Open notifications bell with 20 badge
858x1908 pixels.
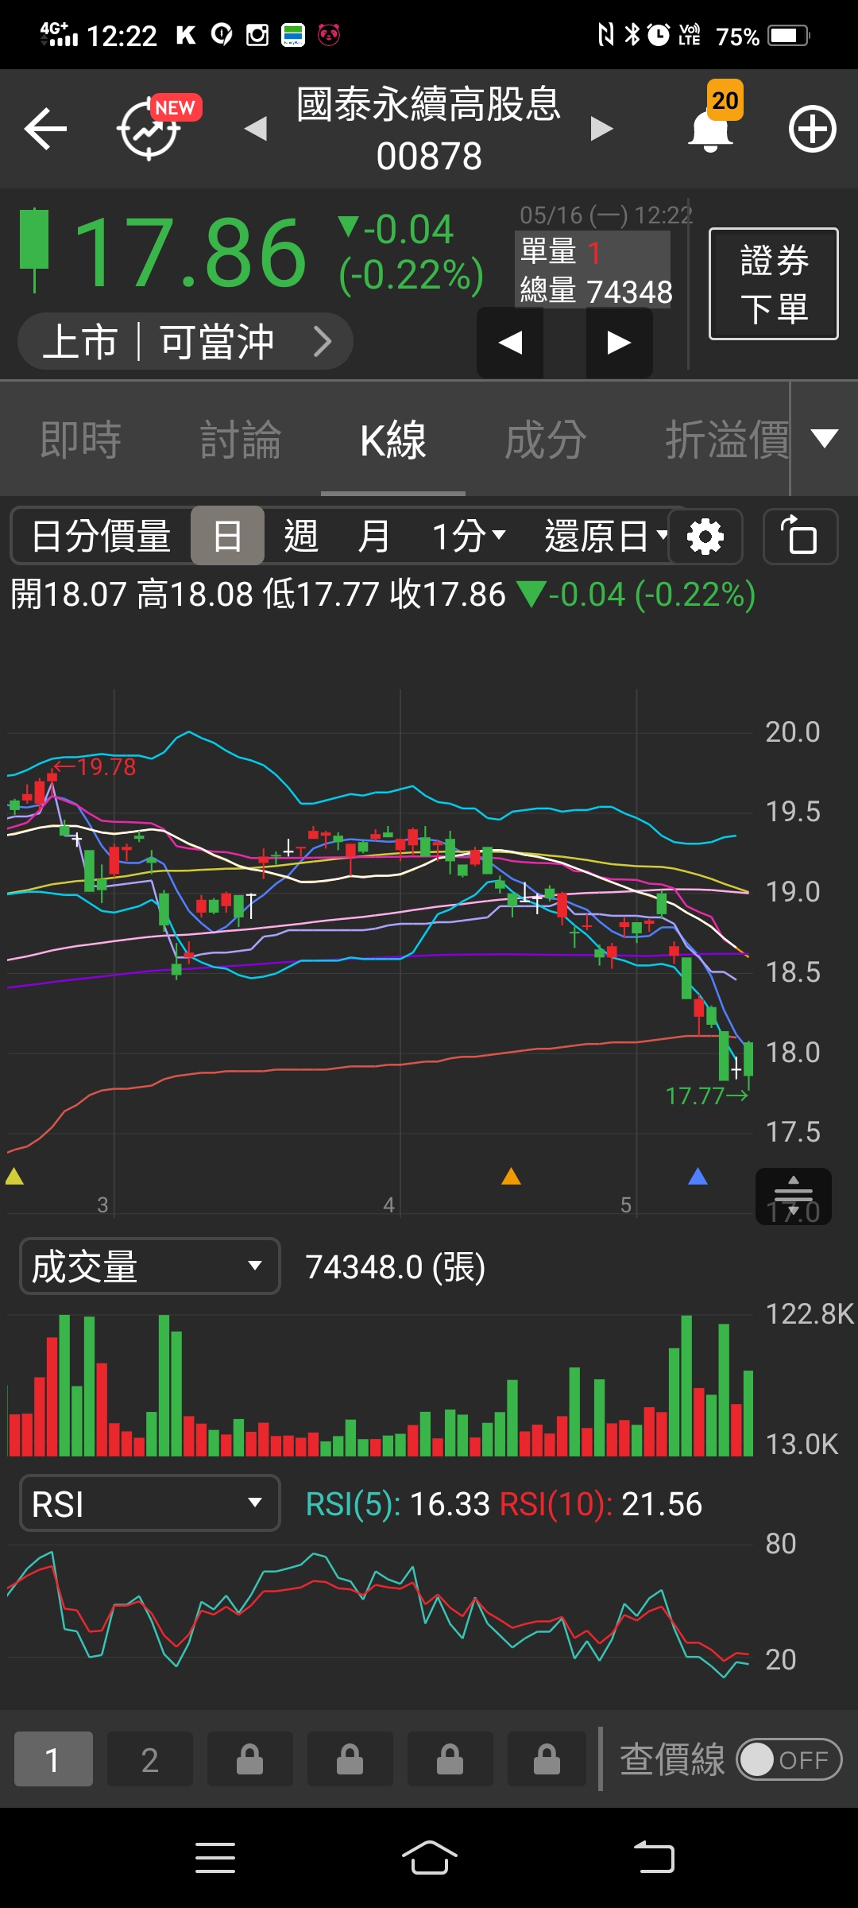coord(711,129)
